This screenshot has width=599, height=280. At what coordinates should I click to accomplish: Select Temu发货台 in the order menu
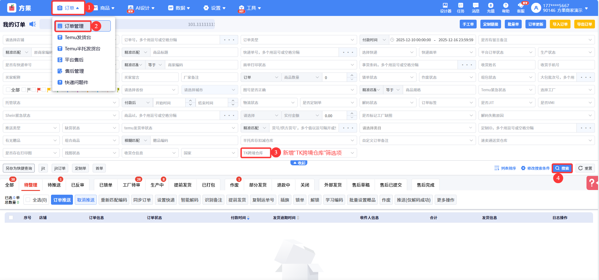point(78,37)
